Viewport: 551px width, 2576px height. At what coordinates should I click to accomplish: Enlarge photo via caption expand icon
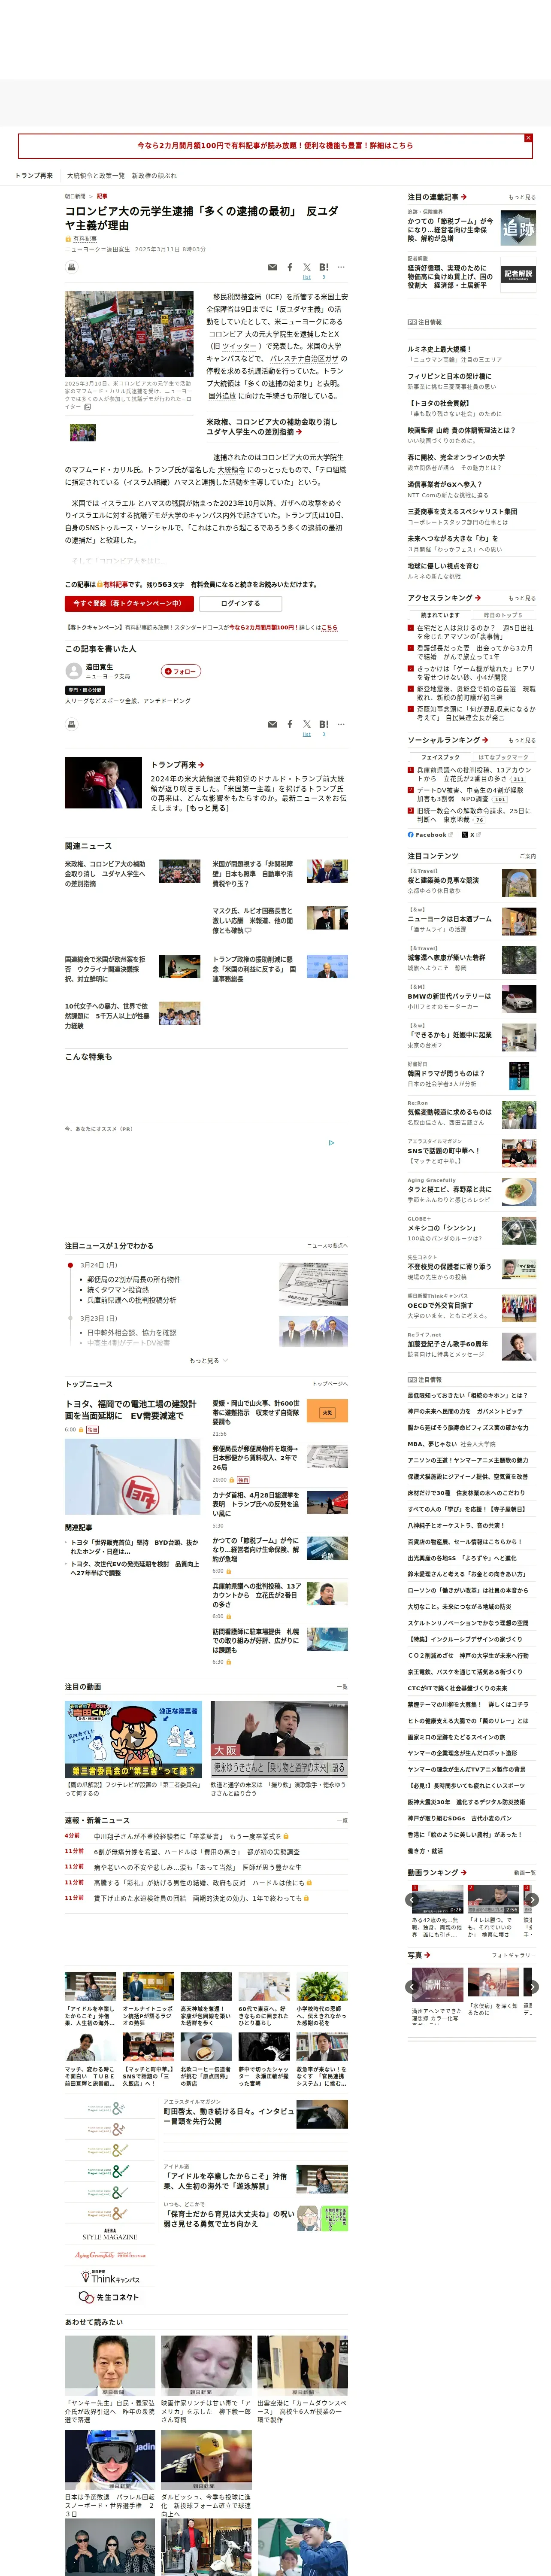click(87, 407)
